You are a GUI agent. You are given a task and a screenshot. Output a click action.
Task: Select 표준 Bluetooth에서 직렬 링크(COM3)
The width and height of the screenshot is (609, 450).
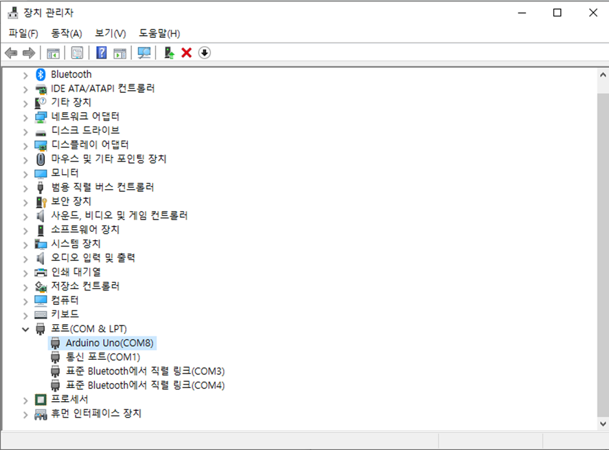pyautogui.click(x=145, y=371)
